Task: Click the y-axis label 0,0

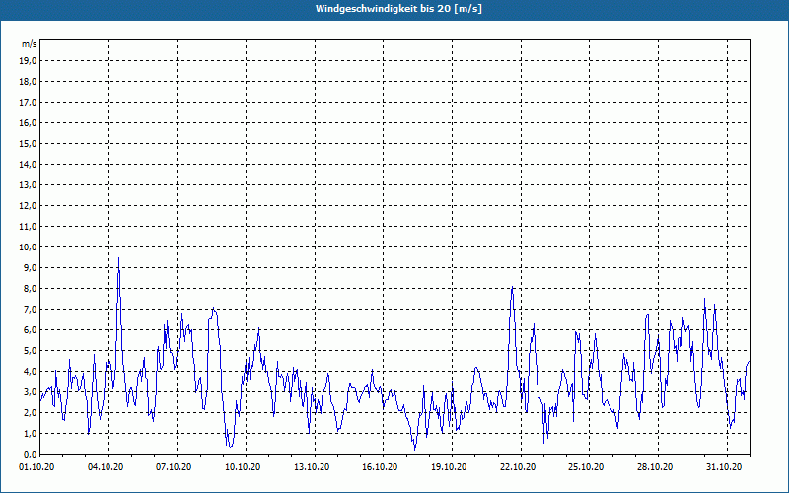Action: (x=31, y=455)
